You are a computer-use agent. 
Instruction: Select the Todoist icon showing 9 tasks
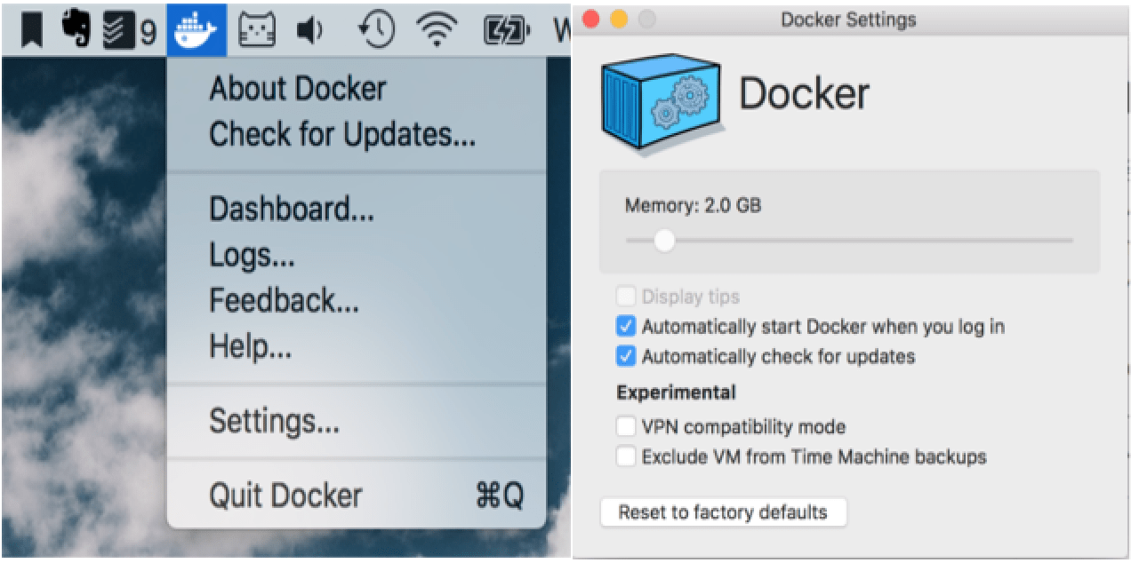point(124,27)
